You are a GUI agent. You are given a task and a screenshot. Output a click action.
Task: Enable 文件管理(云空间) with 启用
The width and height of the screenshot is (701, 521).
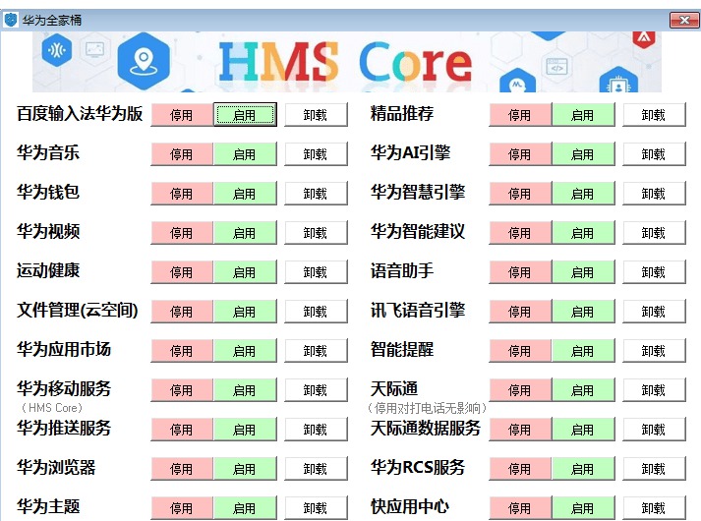(245, 312)
